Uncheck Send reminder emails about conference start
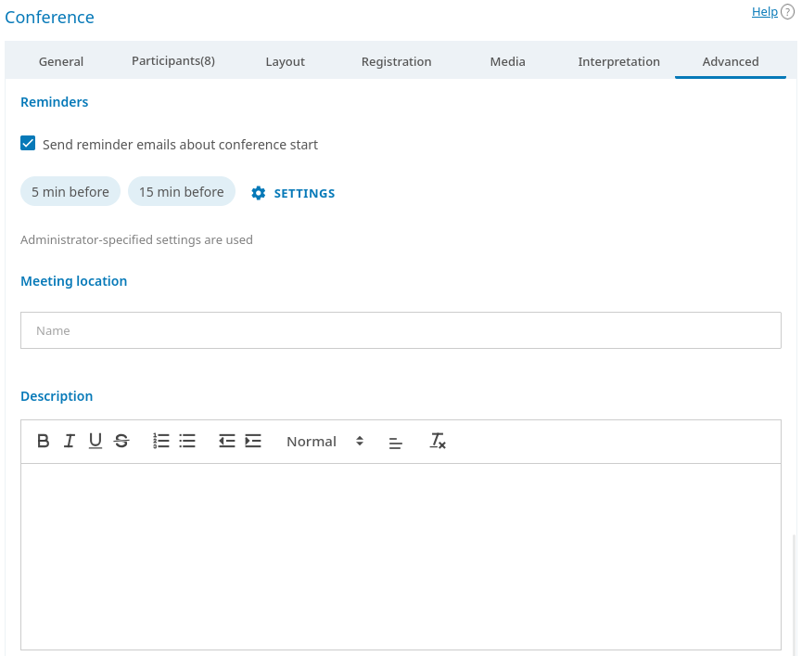The image size is (802, 656). (29, 144)
